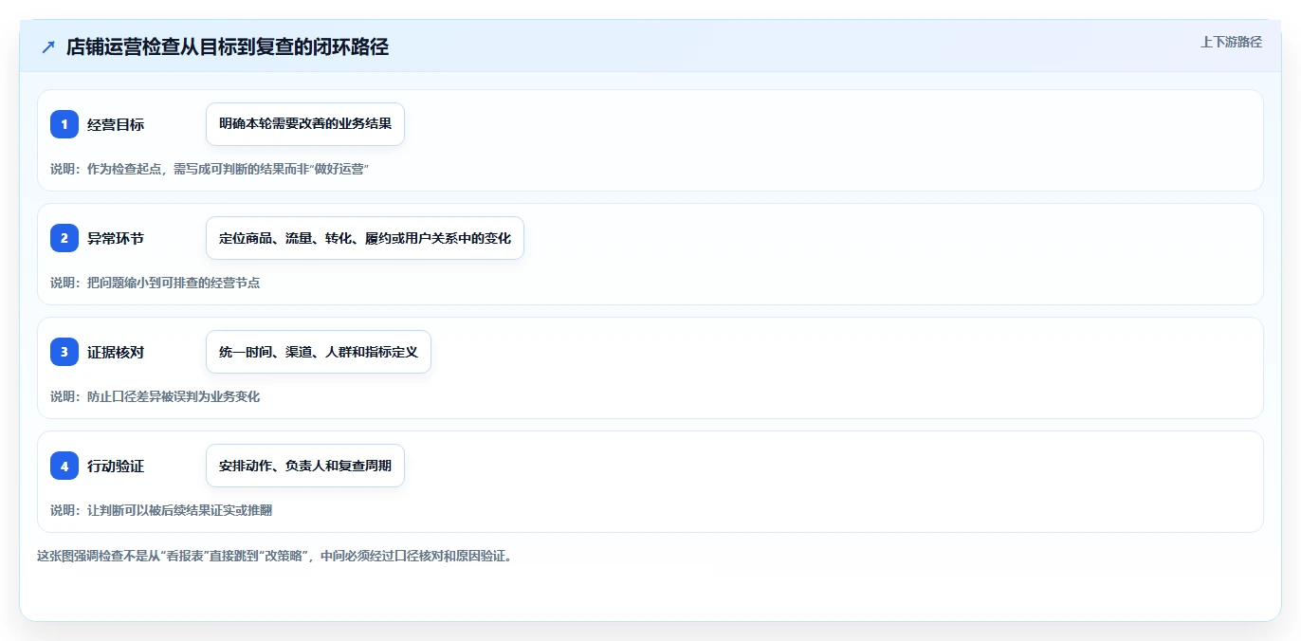
Task: Click the note 让判断可以被后续结果证实或推翻
Action: pos(162,510)
